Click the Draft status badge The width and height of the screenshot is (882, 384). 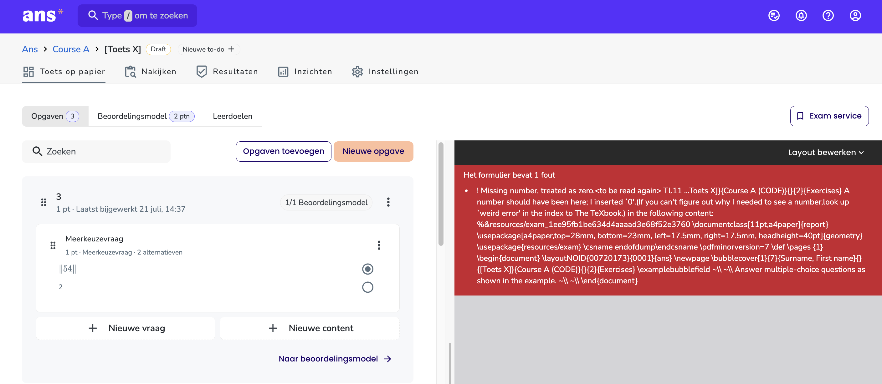point(158,49)
